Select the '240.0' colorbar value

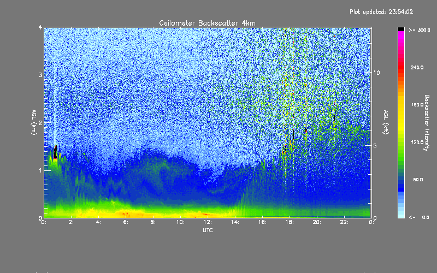417,67
